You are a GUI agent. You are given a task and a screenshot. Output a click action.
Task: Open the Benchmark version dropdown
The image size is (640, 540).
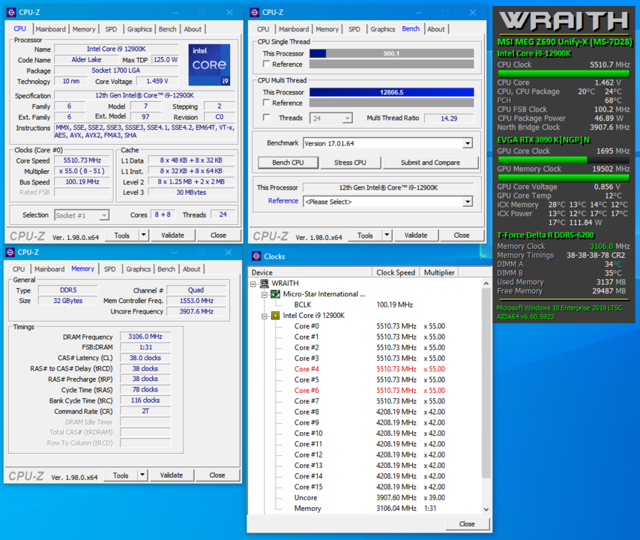coord(468,143)
